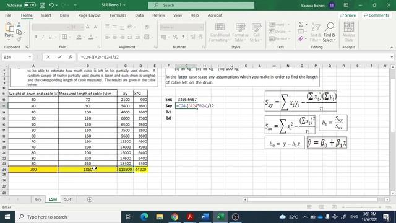Collapse the ribbon with the chevron
The height and width of the screenshot is (223, 396).
(x=392, y=47)
